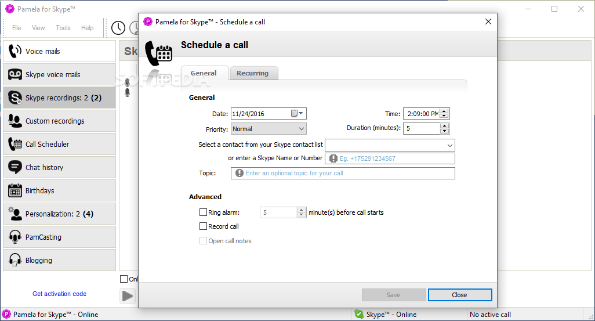This screenshot has width=595, height=321.
Task: Click the Skype voice mails cassette icon
Action: [15, 74]
